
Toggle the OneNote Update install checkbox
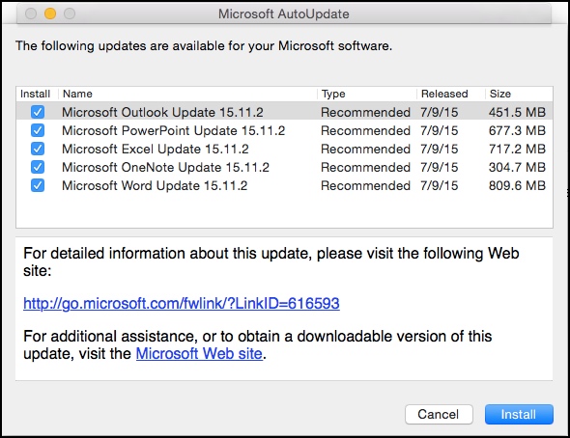pyautogui.click(x=38, y=167)
